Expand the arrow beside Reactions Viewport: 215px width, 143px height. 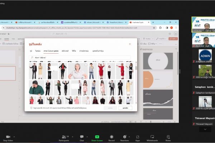click(129, 137)
